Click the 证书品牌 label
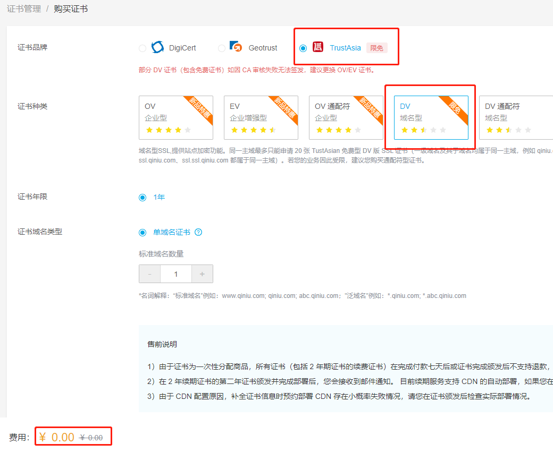Screen dimensions: 553x452 [x=32, y=47]
